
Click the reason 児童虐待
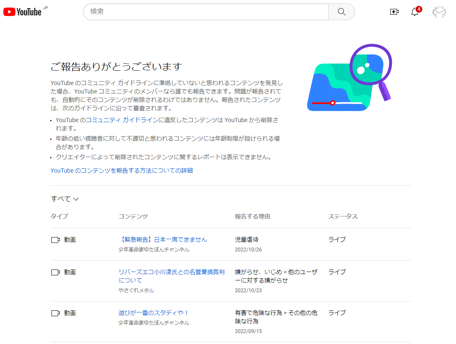(247, 240)
